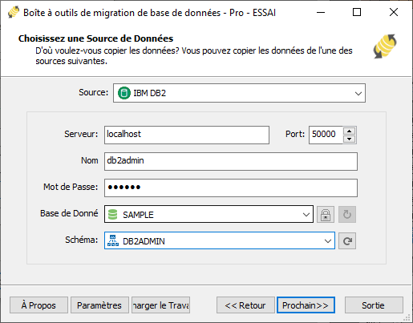This screenshot has height=323, width=413.
Task: Click the Port: label
Action: pos(295,134)
